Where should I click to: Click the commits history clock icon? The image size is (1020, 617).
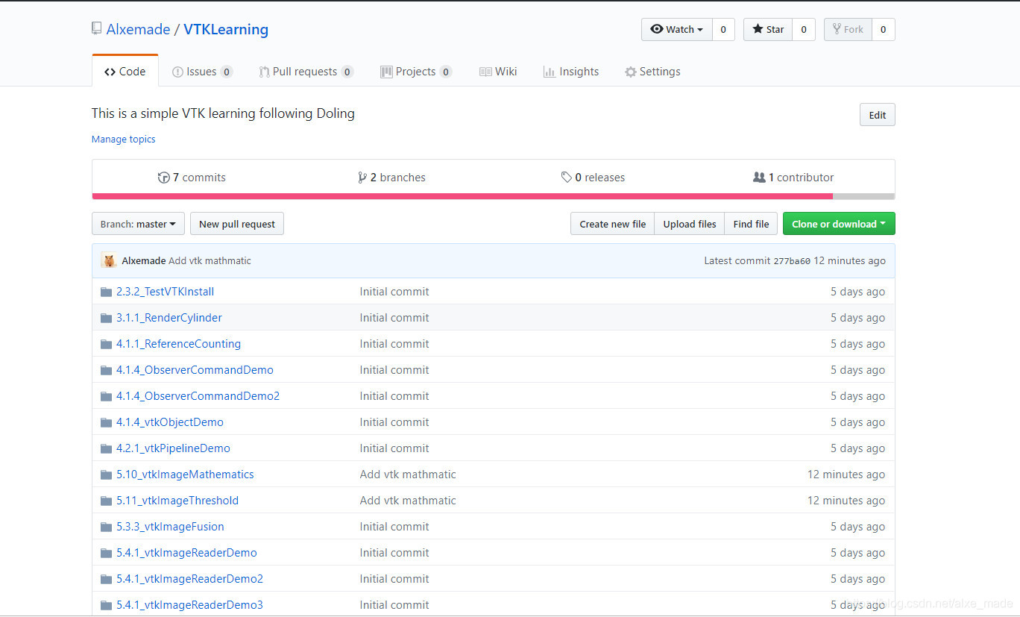point(163,178)
